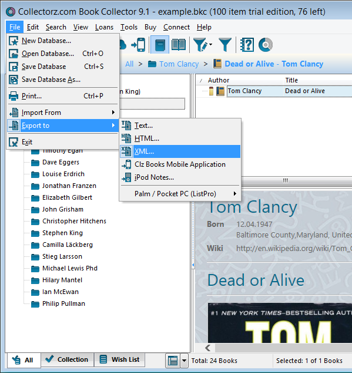Viewport: 352px width, 373px height.
Task: Click the Clz Books Mobile phone icon
Action: coord(126,164)
